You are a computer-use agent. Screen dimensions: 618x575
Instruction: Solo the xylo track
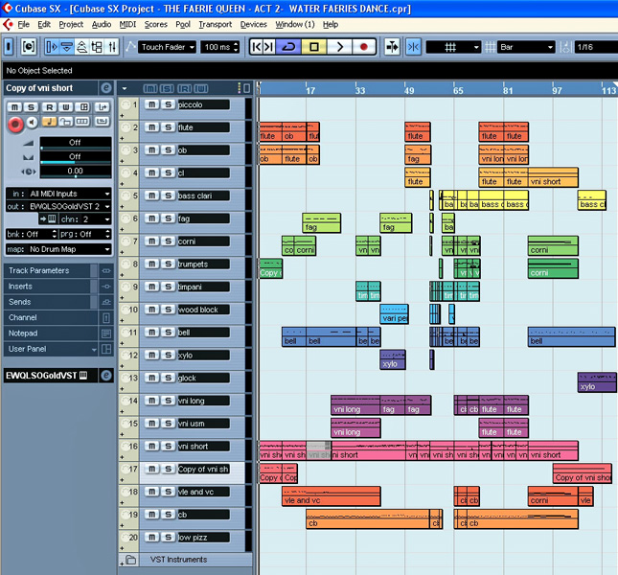click(x=169, y=355)
